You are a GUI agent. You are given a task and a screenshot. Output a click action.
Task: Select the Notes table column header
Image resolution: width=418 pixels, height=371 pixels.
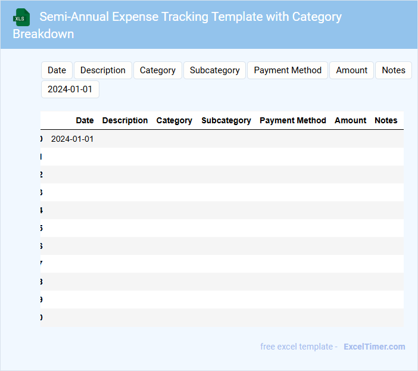386,120
